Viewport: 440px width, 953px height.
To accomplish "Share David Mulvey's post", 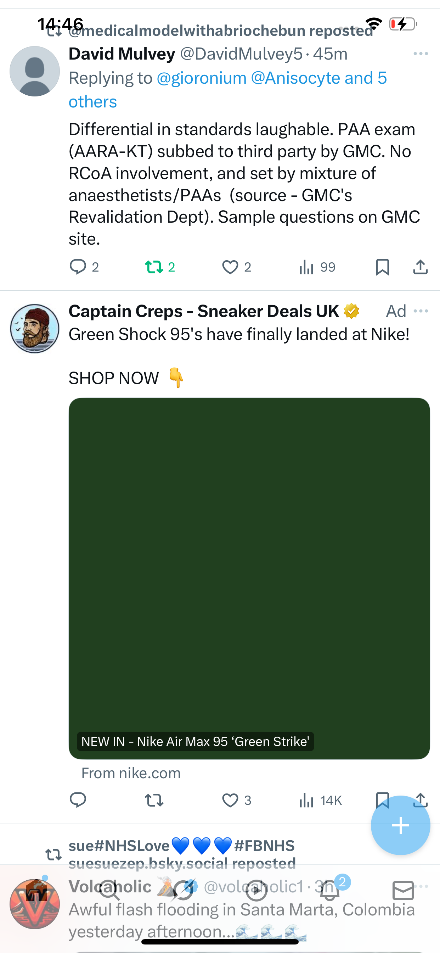I will [421, 267].
